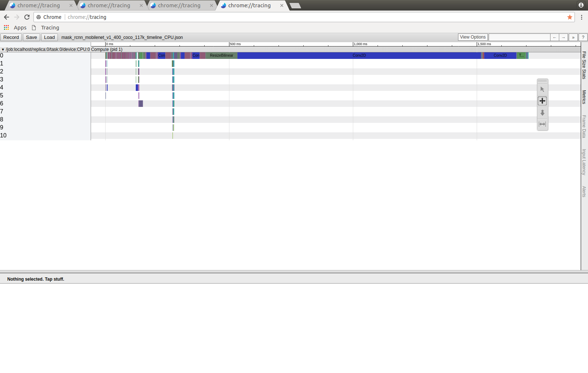Select the zoom tool

pyautogui.click(x=542, y=113)
